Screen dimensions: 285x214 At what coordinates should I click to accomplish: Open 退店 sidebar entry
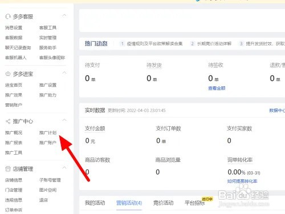point(43,200)
